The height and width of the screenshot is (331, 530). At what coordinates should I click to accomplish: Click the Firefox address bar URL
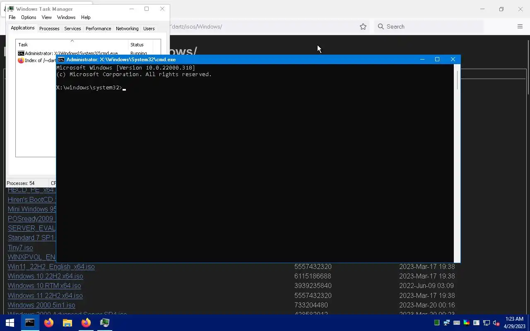(x=196, y=26)
